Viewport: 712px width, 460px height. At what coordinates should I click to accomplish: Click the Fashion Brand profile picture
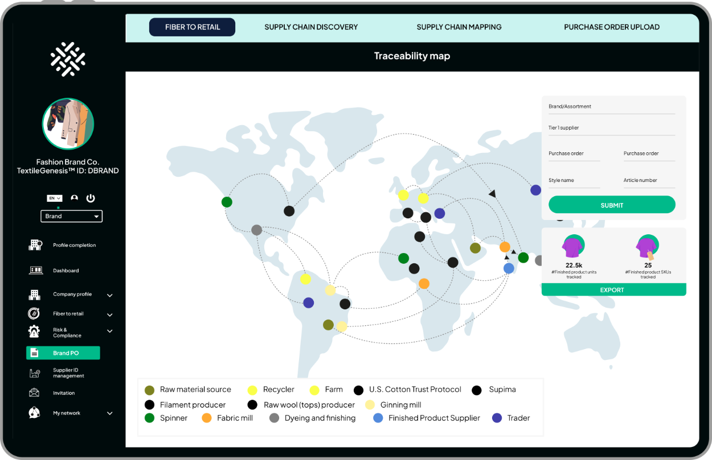coord(68,123)
